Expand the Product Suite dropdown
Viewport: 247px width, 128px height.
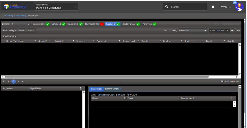coord(56,7)
